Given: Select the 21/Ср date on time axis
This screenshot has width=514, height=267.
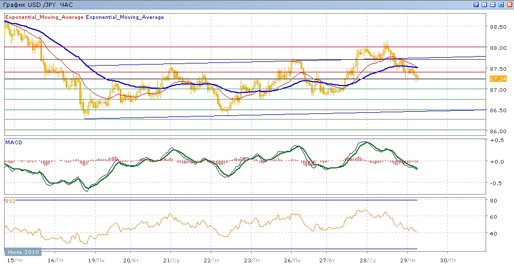Looking at the screenshot, I should click(x=171, y=260).
